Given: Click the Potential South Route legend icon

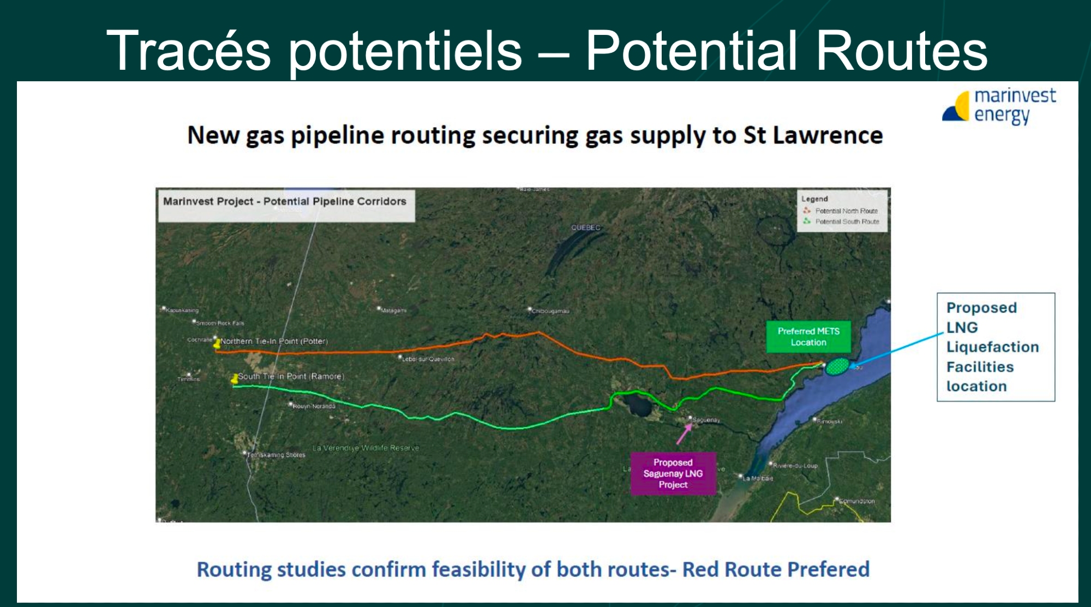Looking at the screenshot, I should pos(807,221).
